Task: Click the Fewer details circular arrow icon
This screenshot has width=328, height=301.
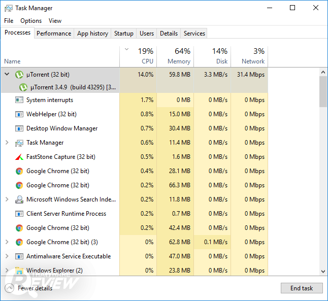Action: point(9,288)
